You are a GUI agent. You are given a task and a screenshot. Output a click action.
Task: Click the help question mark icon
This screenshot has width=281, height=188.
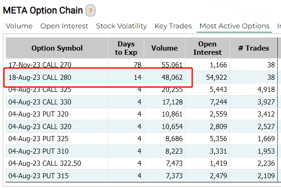click(90, 10)
